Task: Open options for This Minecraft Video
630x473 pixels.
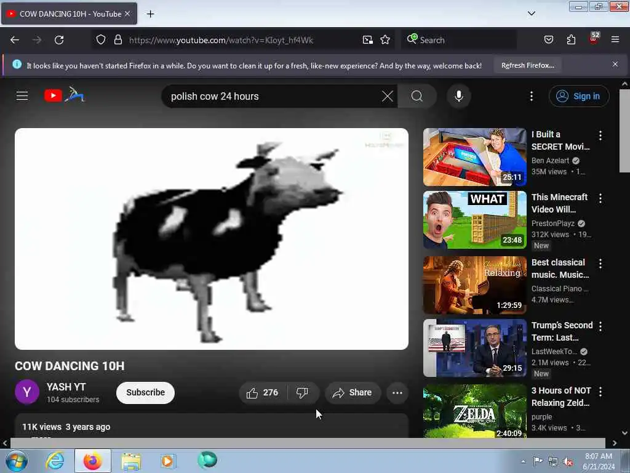Action: click(x=600, y=198)
